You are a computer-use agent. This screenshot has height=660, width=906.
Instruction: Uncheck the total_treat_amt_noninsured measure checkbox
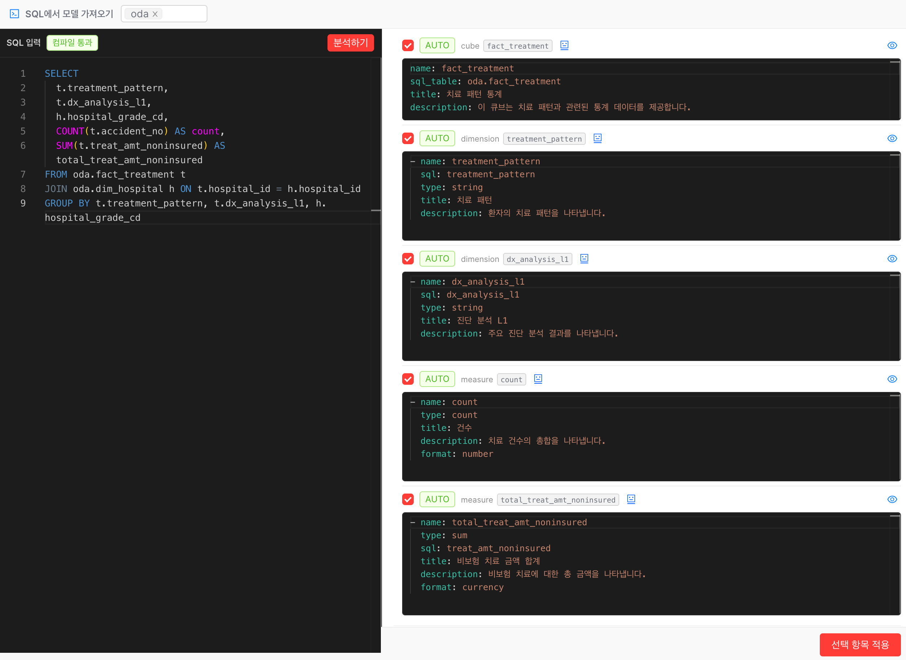[408, 499]
